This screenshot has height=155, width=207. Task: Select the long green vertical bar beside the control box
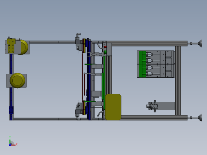104,82
